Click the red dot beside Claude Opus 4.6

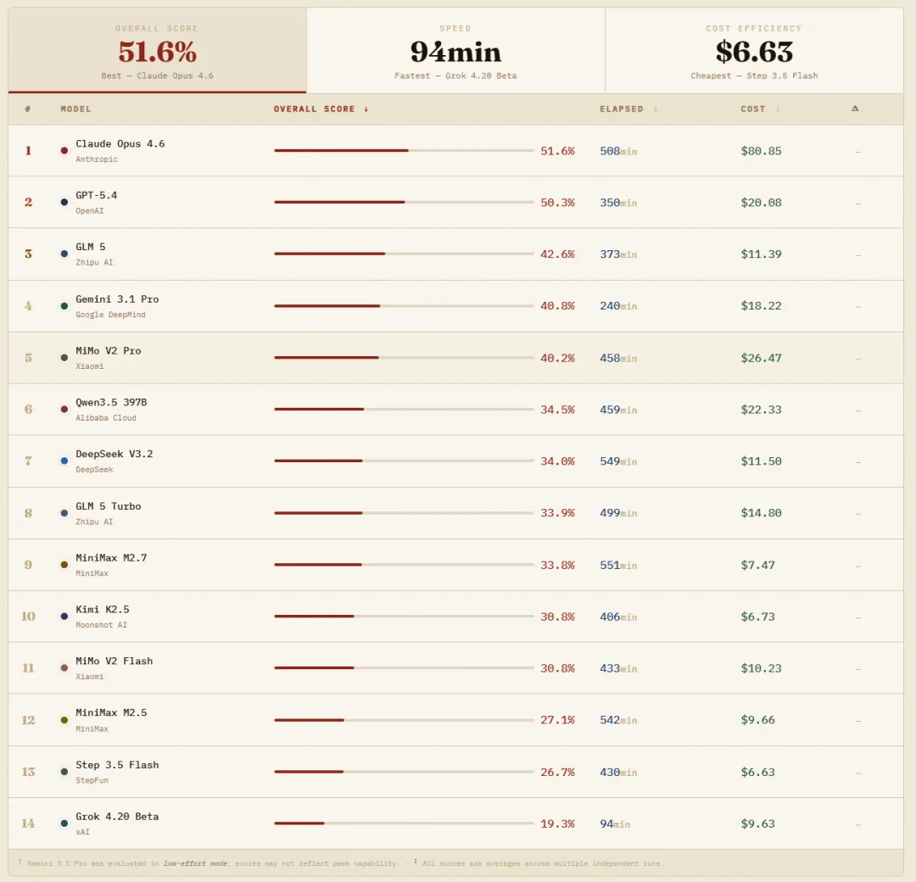coord(64,151)
